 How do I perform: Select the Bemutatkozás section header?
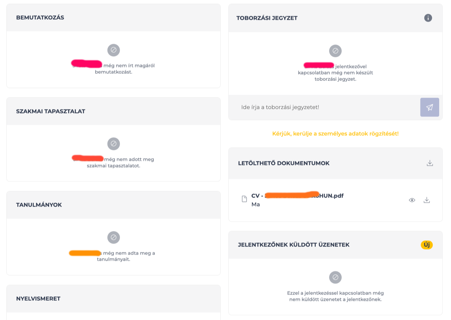[x=40, y=18]
